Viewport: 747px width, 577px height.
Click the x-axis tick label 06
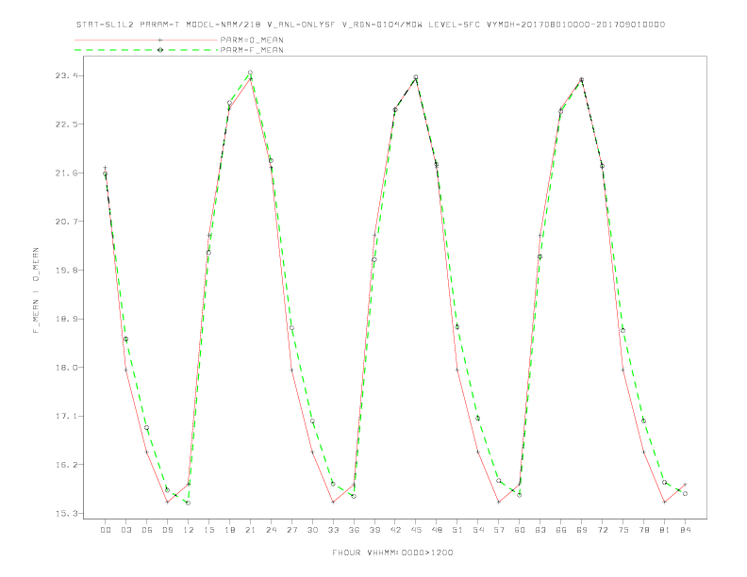147,530
